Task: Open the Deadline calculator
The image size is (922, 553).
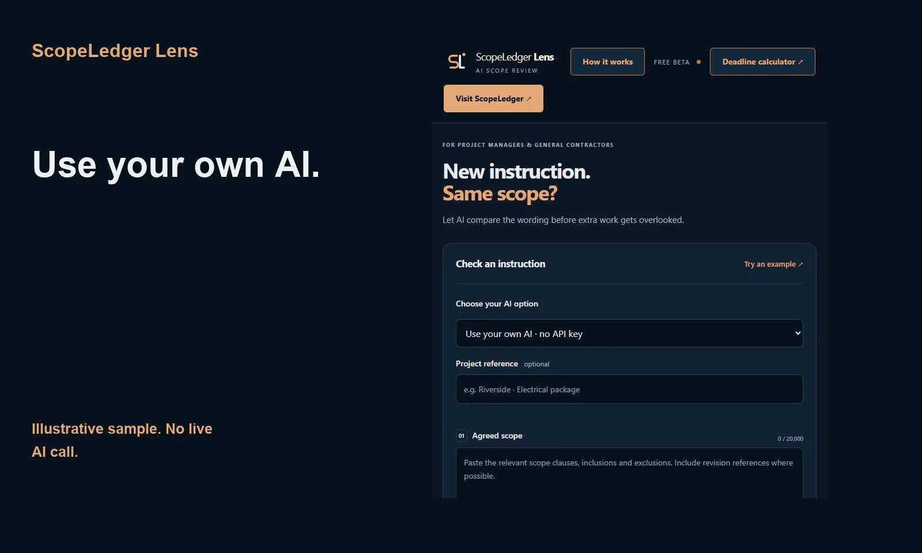Action: coord(762,62)
